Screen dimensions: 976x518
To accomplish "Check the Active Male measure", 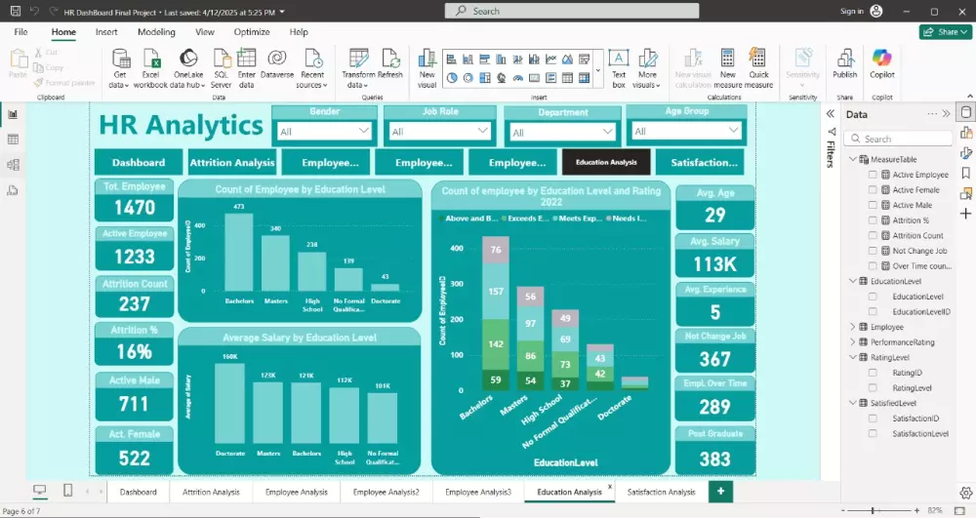I will click(873, 205).
